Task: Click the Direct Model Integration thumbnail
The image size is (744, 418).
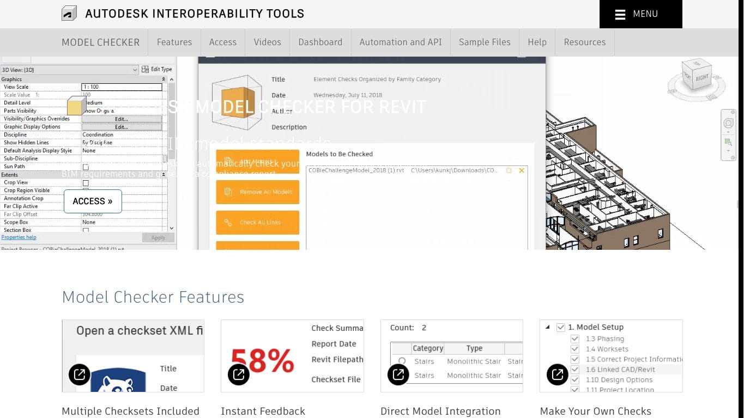Action: coord(452,356)
